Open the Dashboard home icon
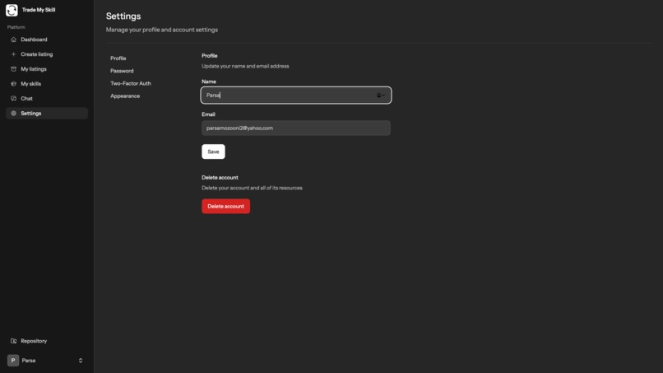663x373 pixels. (13, 40)
